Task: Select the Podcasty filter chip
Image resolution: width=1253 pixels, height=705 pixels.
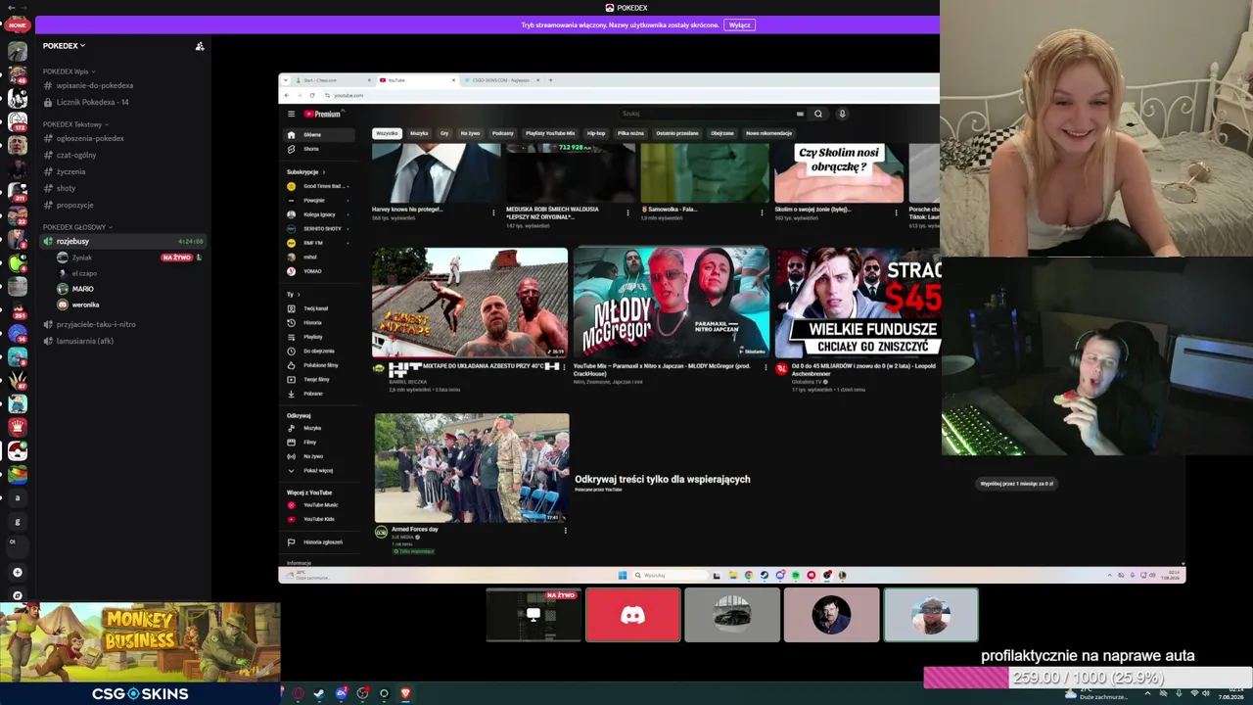Action: pos(502,133)
